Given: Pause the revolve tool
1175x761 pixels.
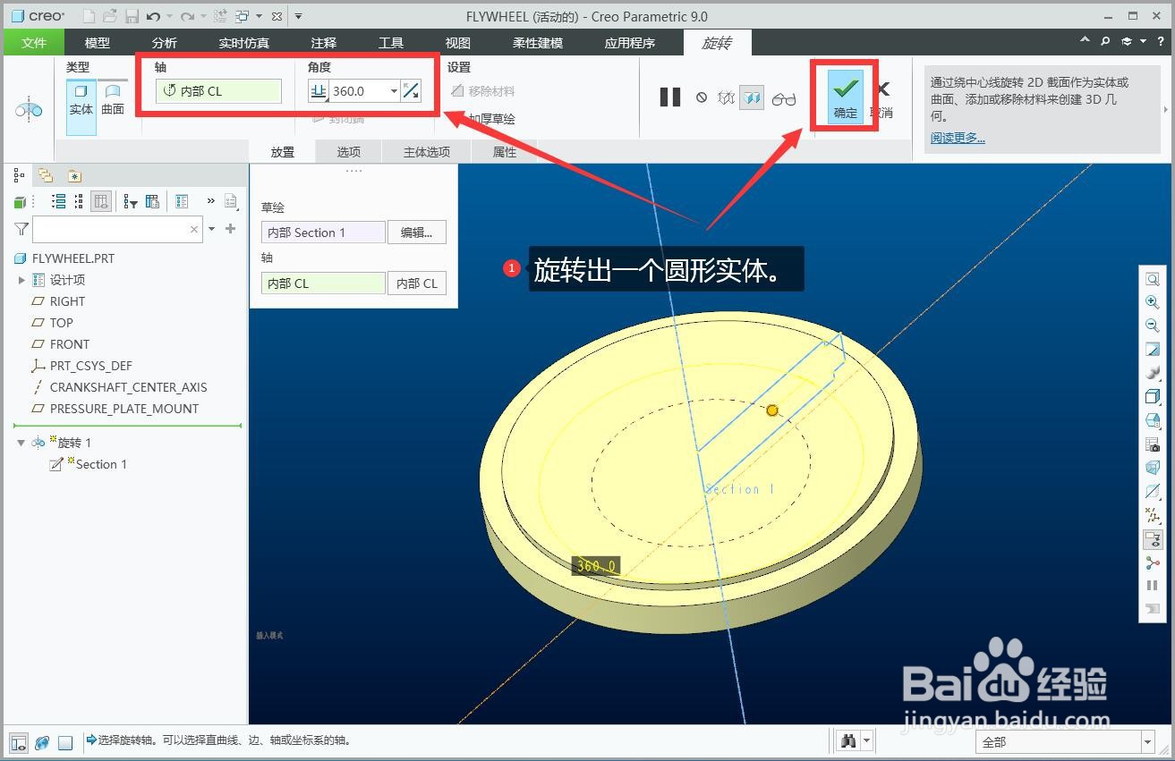Looking at the screenshot, I should (670, 97).
